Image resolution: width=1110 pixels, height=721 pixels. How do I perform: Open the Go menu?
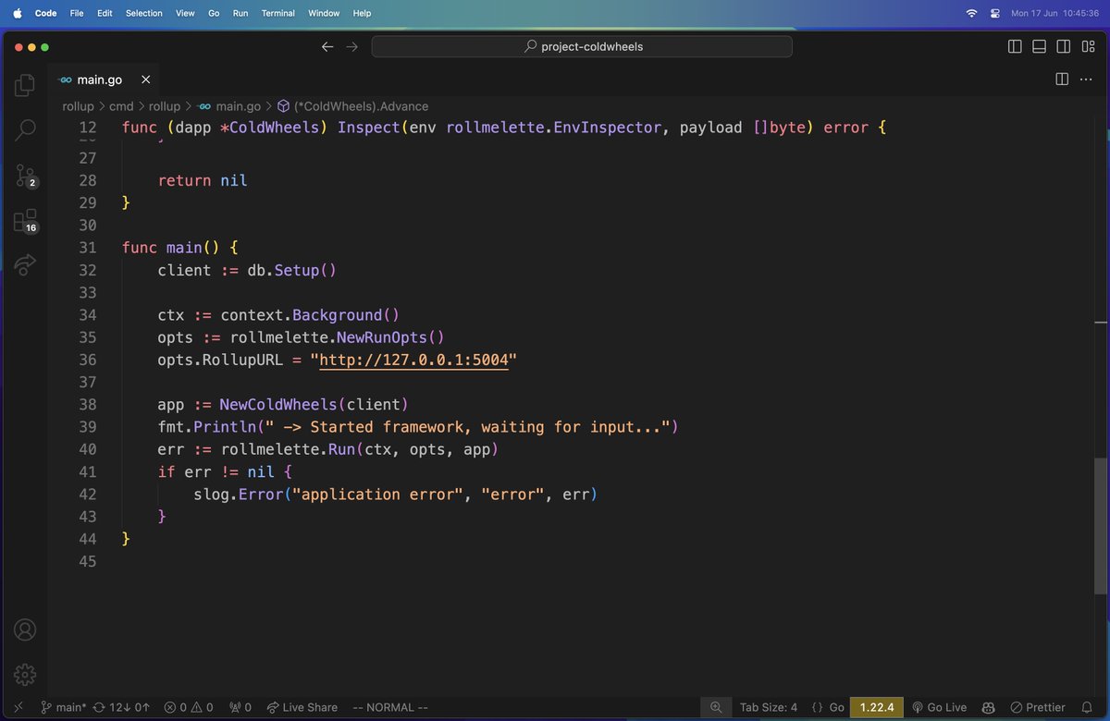[x=214, y=13]
